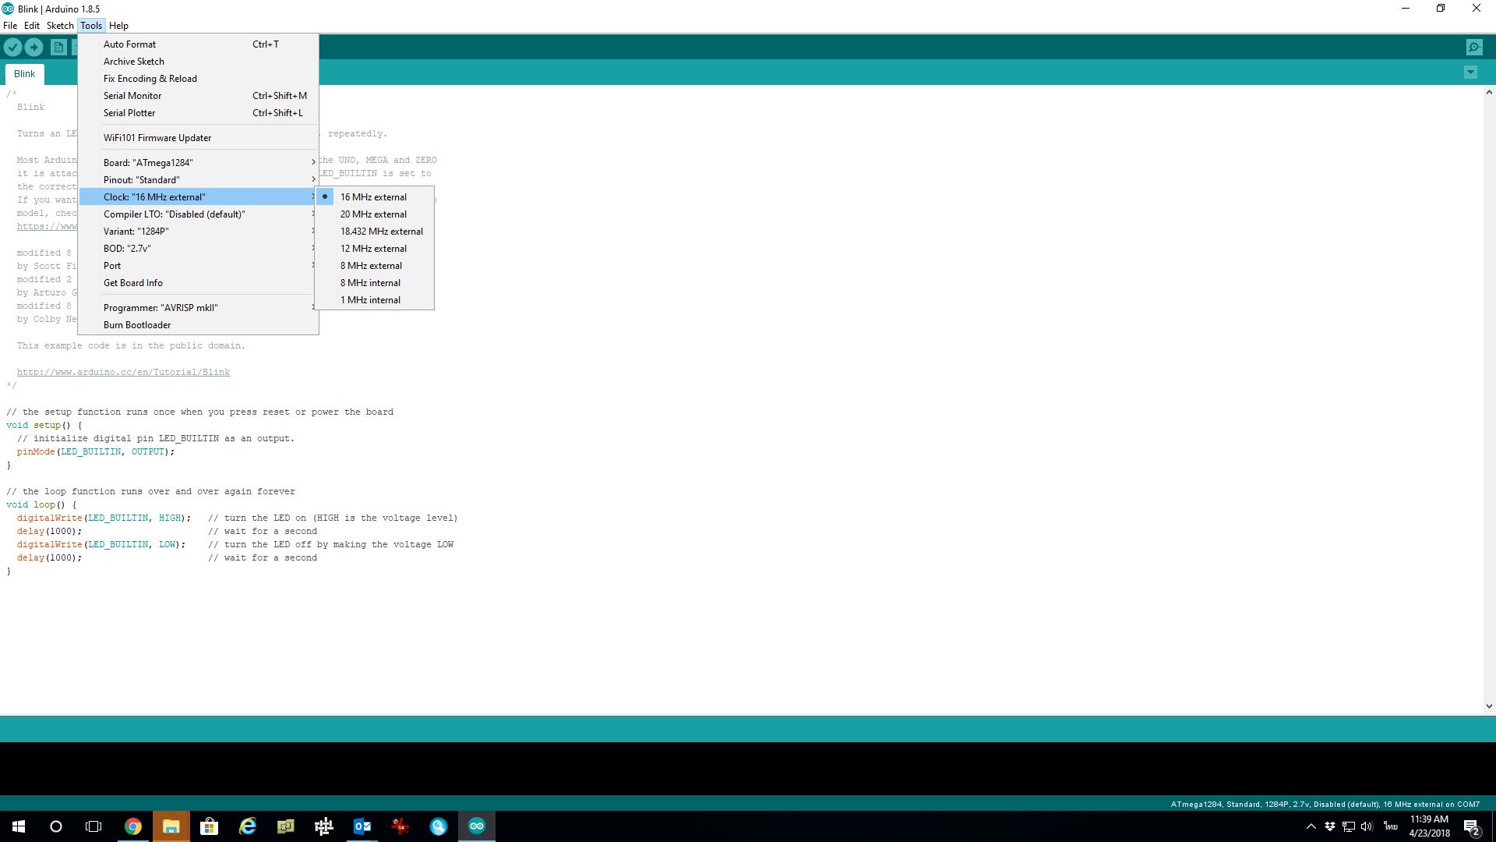Image resolution: width=1496 pixels, height=842 pixels.
Task: Open the Sketch menu
Action: coord(60,26)
